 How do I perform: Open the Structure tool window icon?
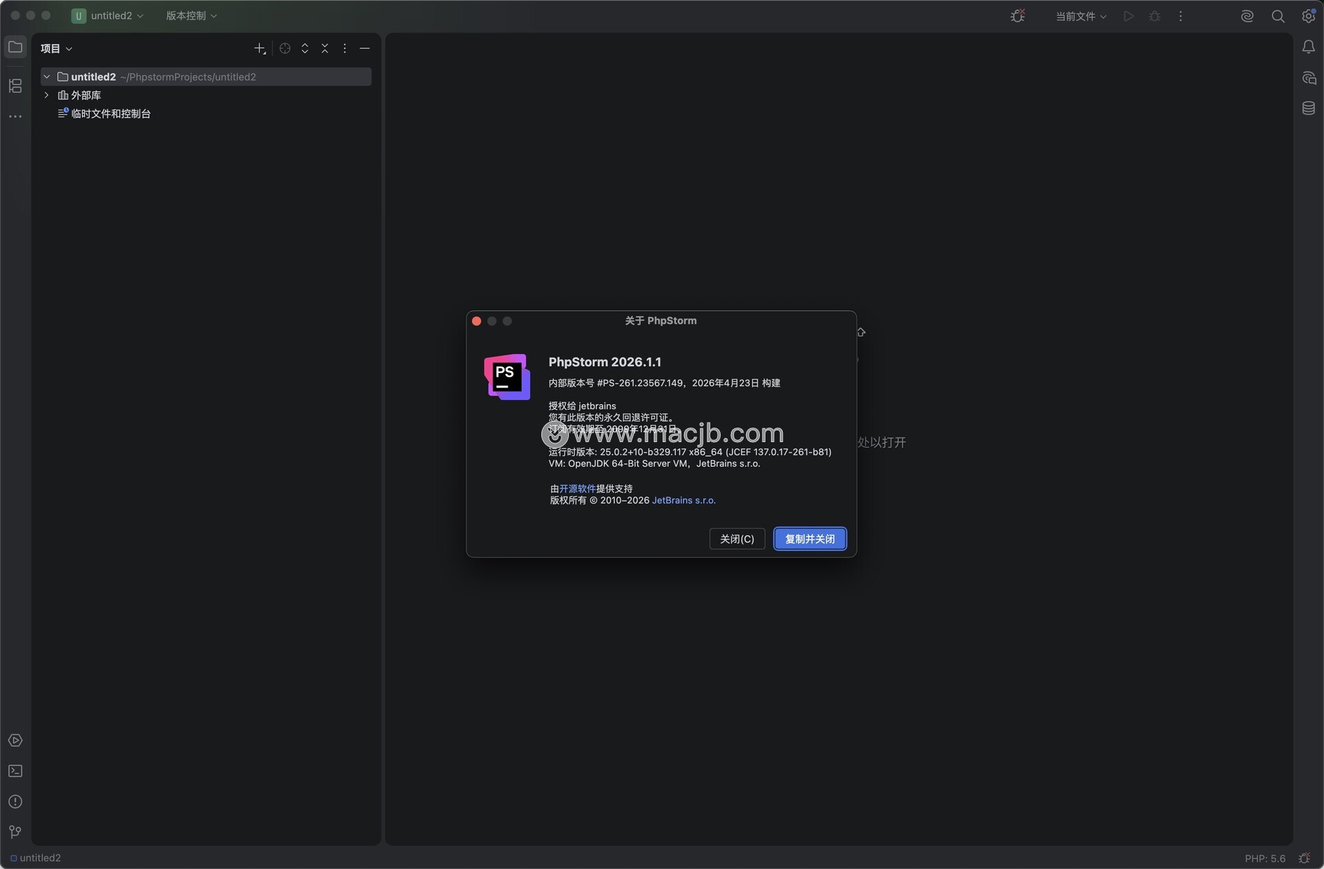pyautogui.click(x=15, y=86)
